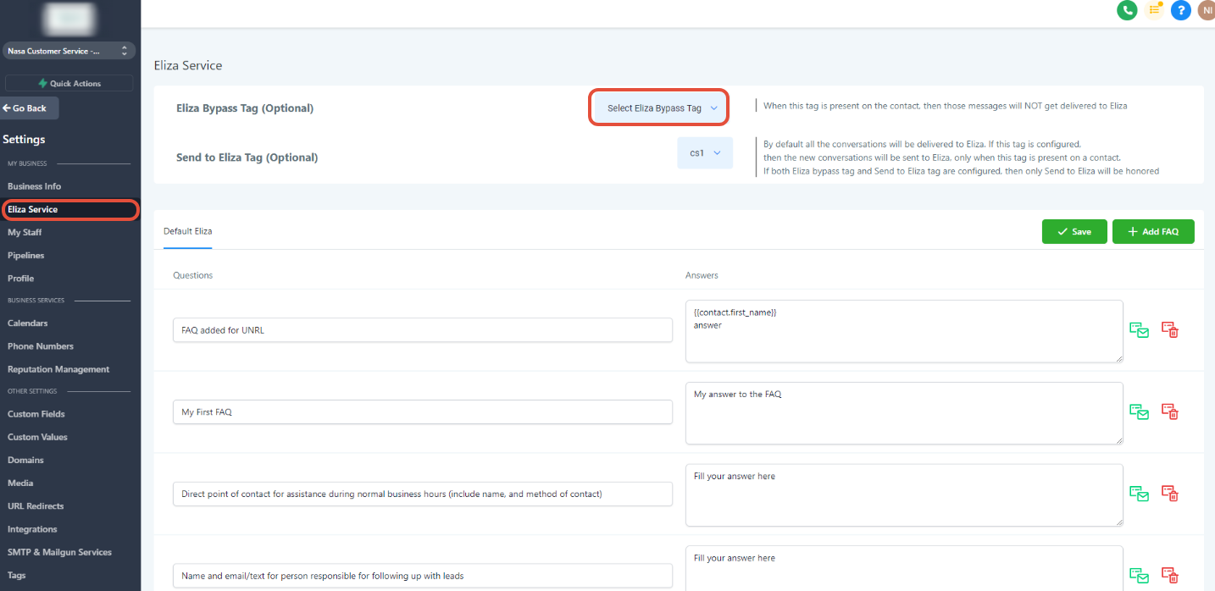
Task: Go to My Staff settings
Action: tap(25, 232)
